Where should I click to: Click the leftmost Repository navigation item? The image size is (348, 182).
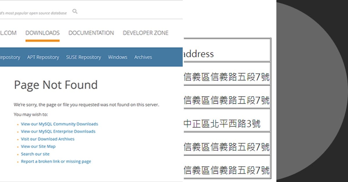coord(10,57)
